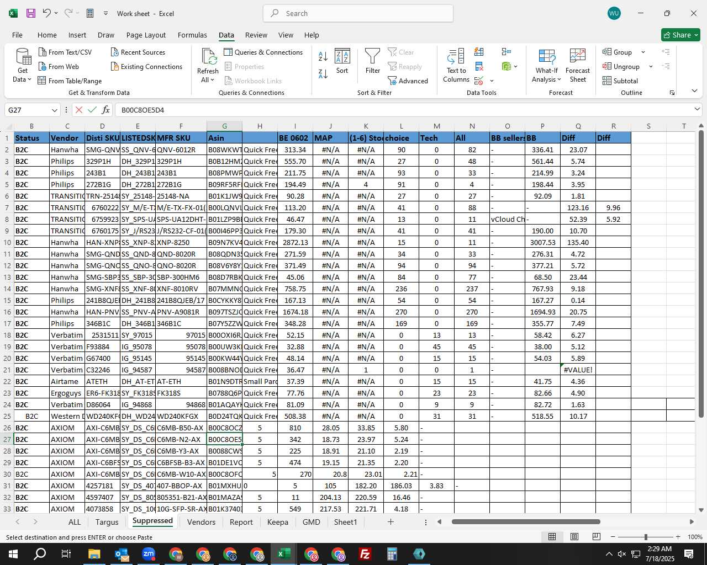Click the Data Validation icon
Screen dimensions: 707x565
click(x=479, y=81)
